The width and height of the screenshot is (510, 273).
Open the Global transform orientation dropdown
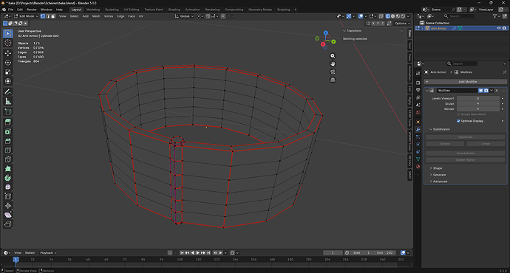point(184,16)
